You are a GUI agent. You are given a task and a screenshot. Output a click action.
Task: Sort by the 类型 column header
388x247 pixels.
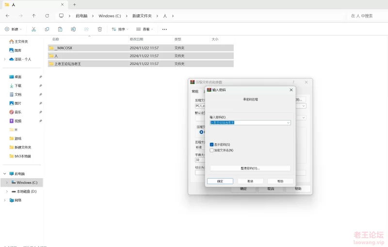point(178,39)
